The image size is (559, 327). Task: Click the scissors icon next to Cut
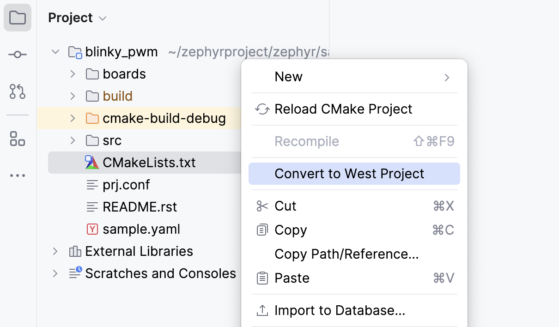click(262, 206)
